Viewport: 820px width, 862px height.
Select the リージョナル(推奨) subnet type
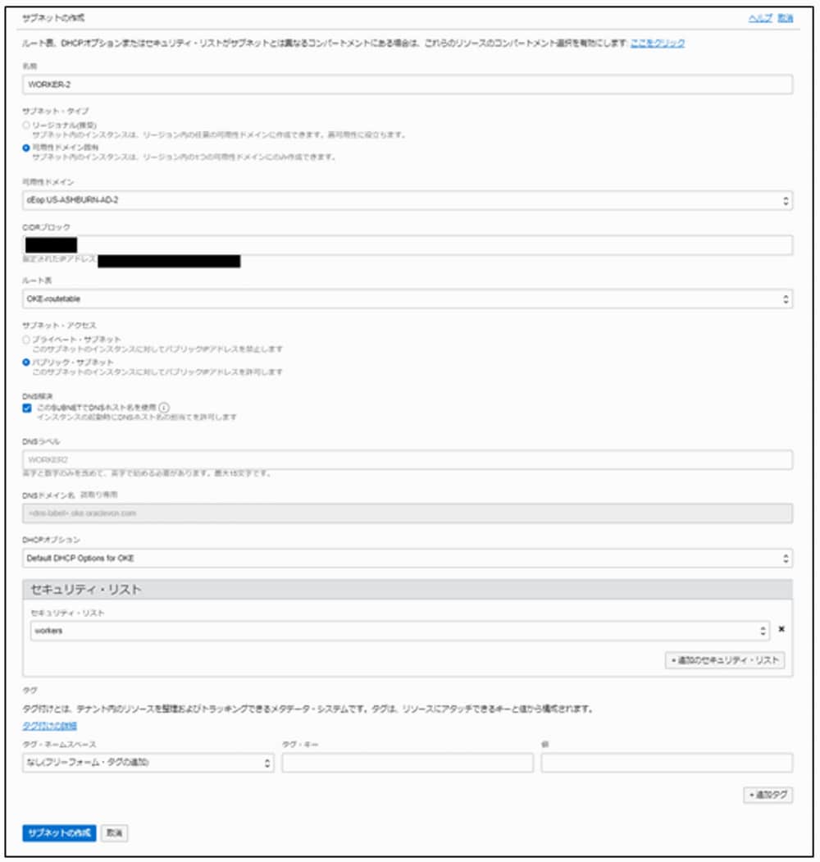point(27,124)
